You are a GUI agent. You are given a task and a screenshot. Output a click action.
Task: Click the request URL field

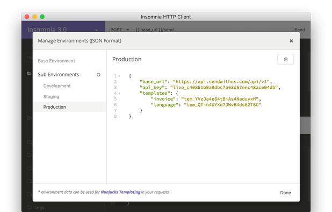click(155, 30)
